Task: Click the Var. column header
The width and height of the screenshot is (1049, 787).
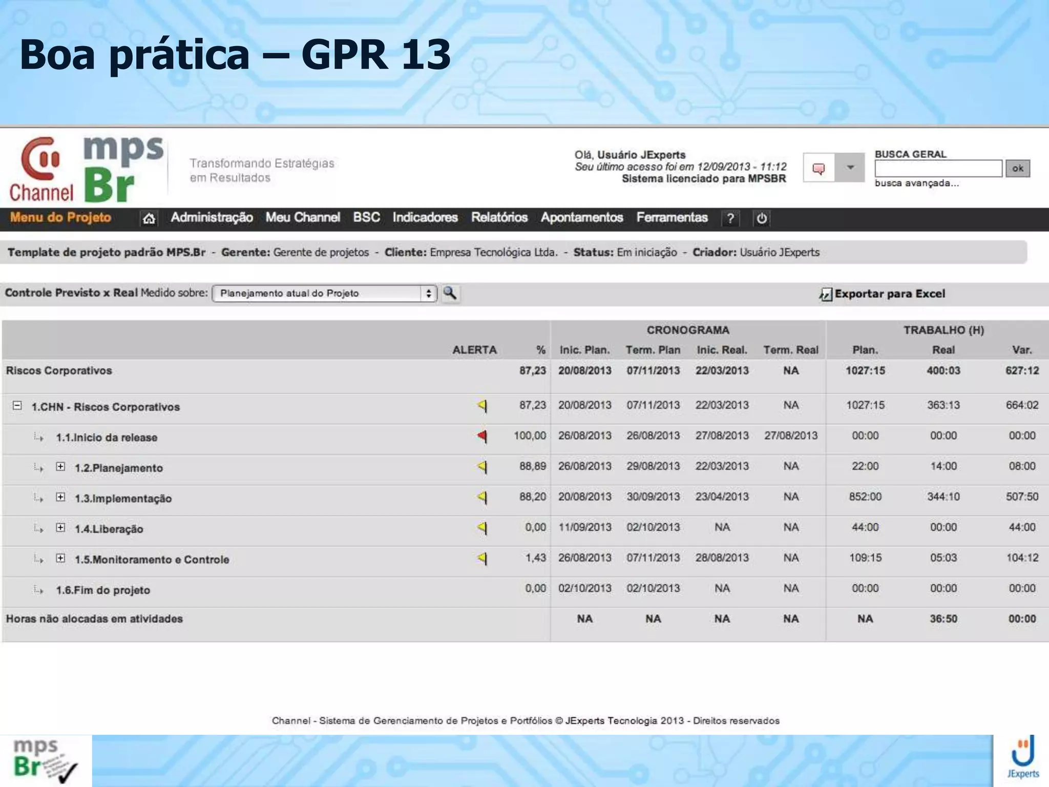Action: coord(1022,350)
